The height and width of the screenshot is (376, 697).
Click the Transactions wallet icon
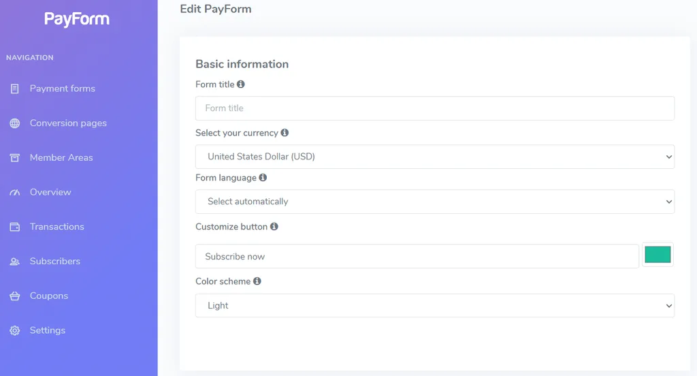click(x=15, y=227)
